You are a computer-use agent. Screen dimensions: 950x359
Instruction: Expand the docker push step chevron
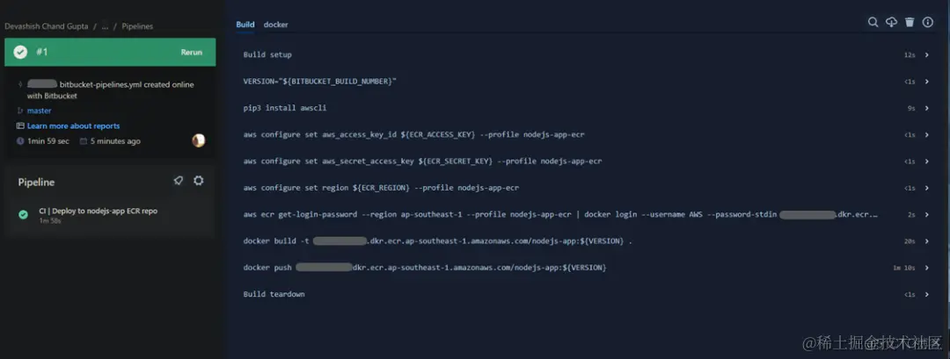927,268
